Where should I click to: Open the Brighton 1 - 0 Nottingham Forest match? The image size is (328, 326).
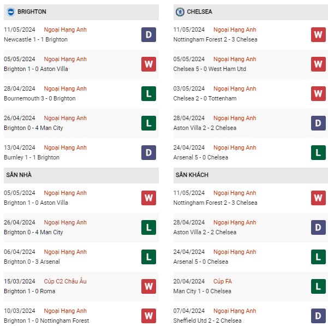[x=46, y=321]
